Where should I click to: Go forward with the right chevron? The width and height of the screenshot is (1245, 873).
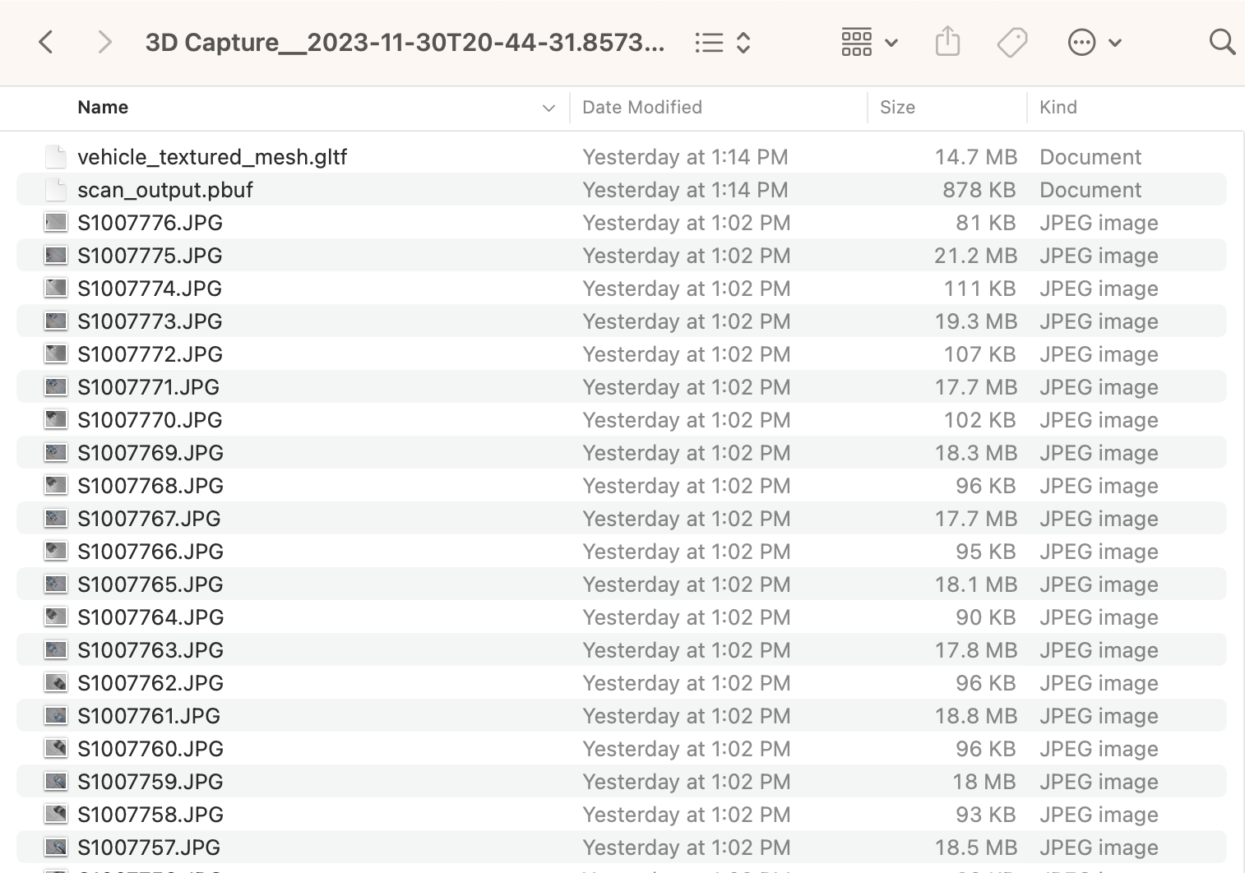coord(104,42)
